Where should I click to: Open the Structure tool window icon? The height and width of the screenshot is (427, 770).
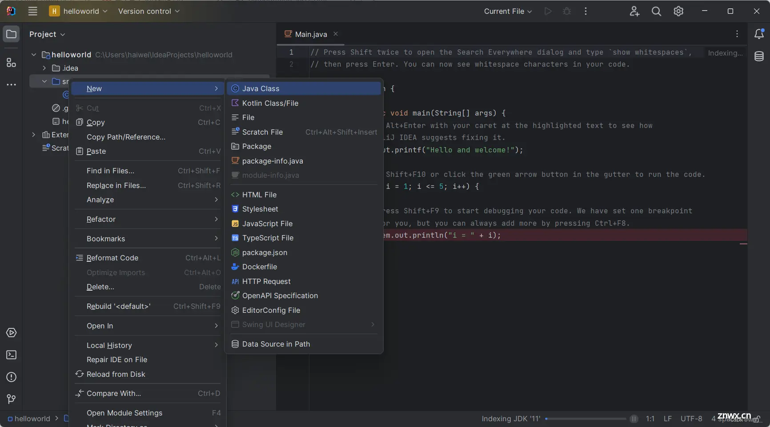(x=11, y=63)
